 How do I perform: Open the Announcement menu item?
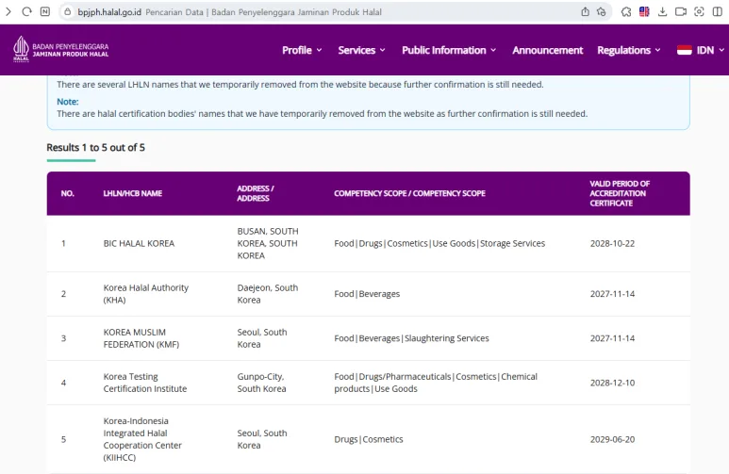point(547,50)
